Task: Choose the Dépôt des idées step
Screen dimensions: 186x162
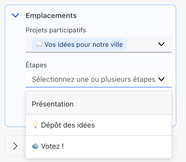Action: (x=68, y=125)
